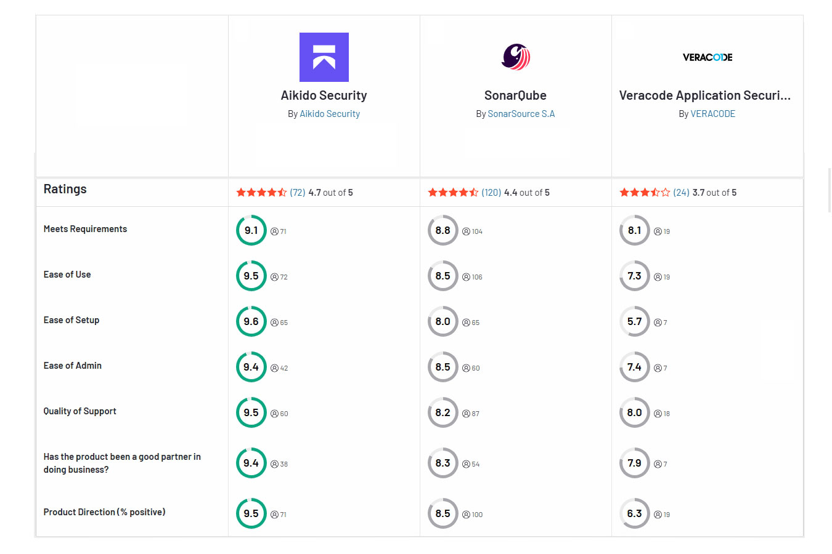Click the Ease of Use row label

[x=67, y=275]
